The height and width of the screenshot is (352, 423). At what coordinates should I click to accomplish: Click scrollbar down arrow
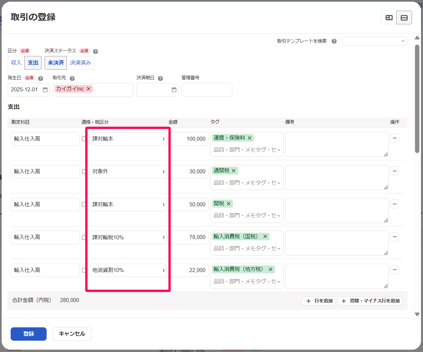click(x=417, y=314)
